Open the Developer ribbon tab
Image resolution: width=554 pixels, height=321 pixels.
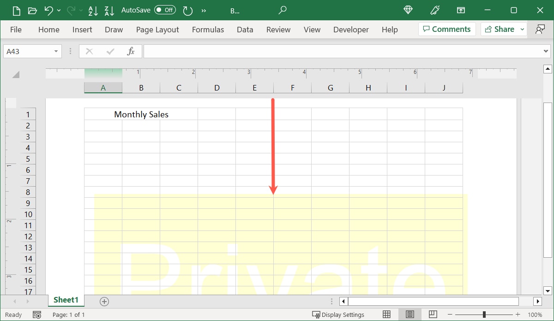click(351, 29)
